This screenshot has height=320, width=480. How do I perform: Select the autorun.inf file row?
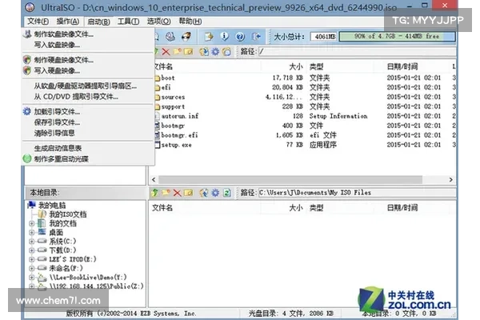305,116
